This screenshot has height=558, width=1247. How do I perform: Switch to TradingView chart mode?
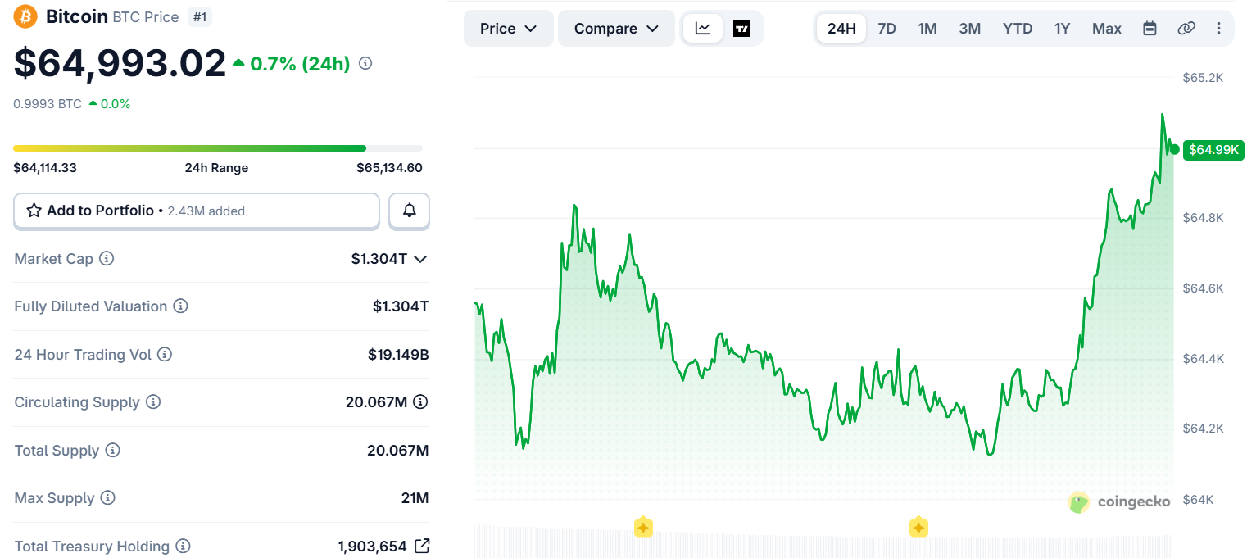click(741, 29)
